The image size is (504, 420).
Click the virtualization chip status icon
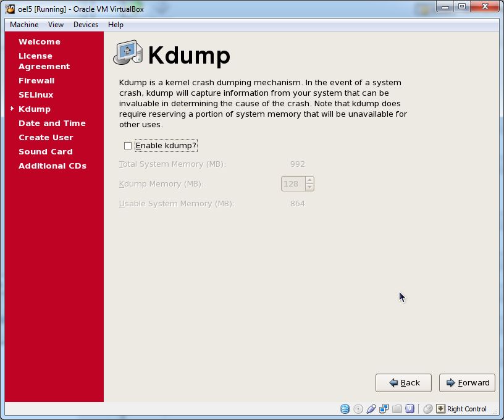coord(410,409)
